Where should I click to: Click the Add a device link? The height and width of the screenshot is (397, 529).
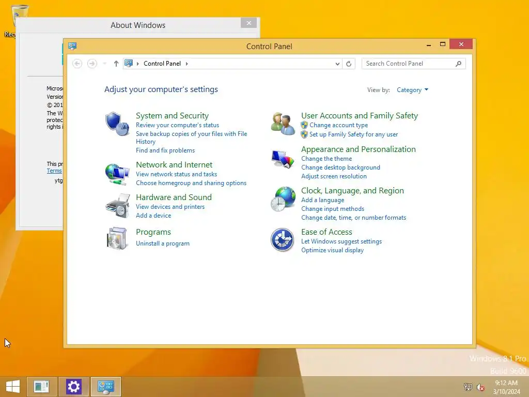[x=153, y=216]
